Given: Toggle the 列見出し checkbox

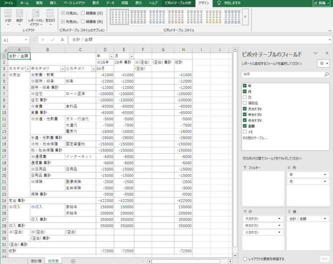Looking at the screenshot, I should pos(63,21).
